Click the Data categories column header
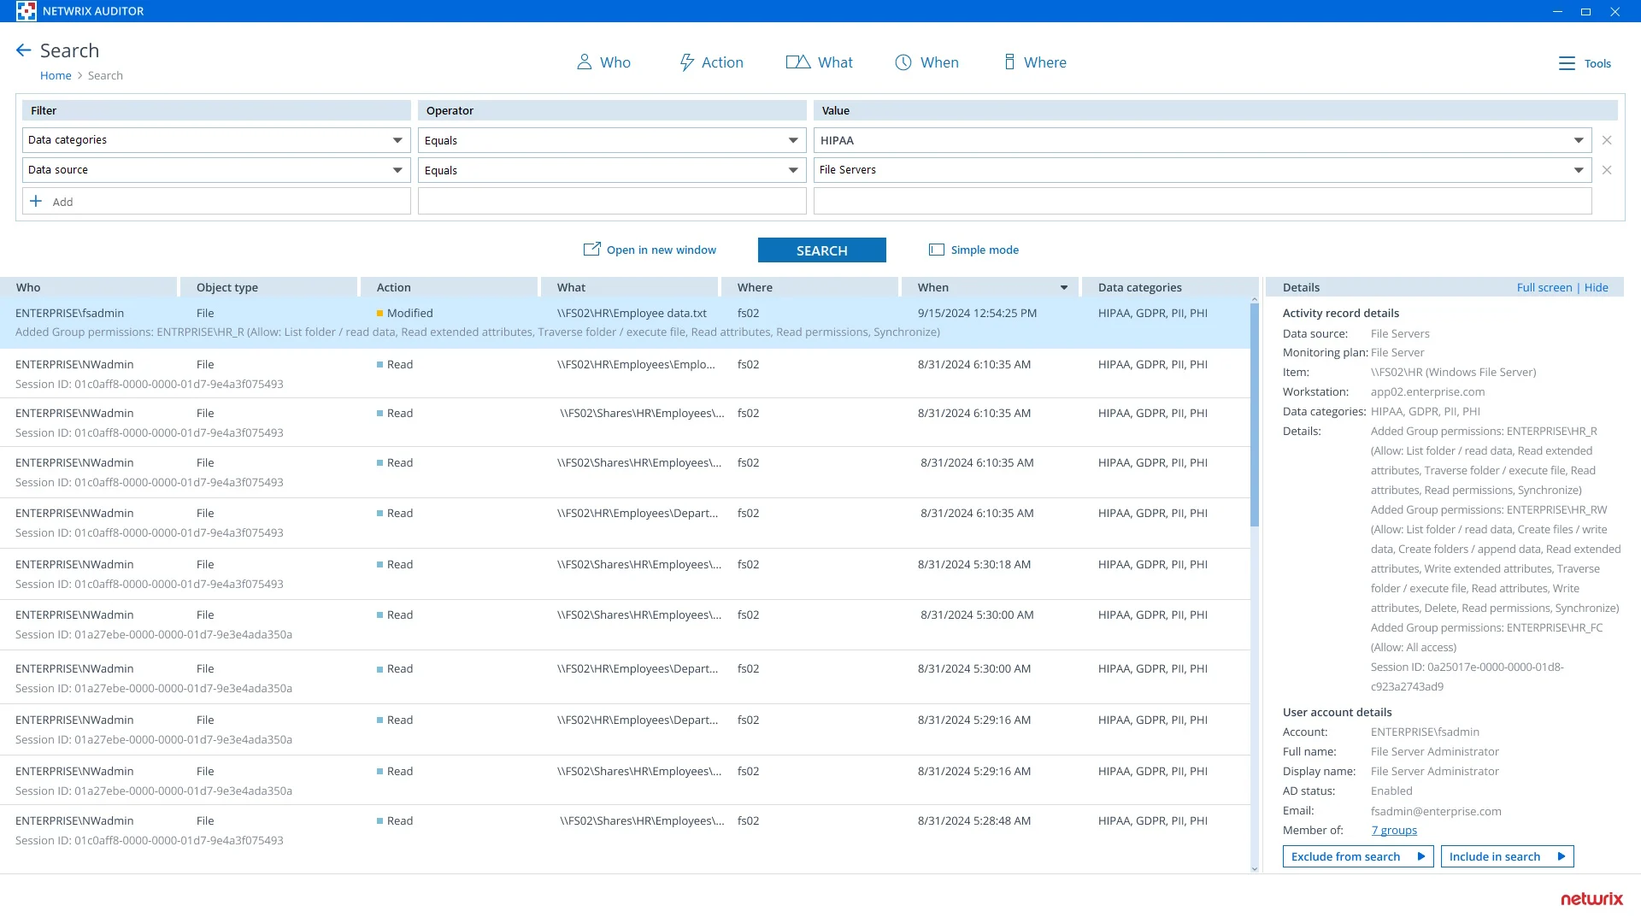Image resolution: width=1641 pixels, height=923 pixels. 1171,287
